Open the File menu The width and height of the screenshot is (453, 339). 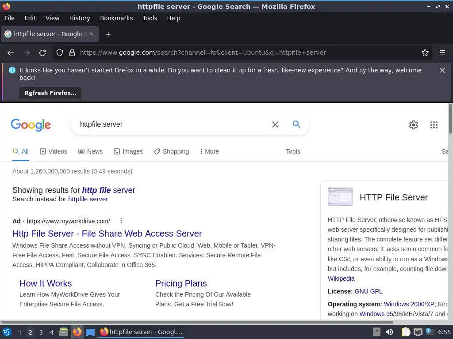point(10,18)
